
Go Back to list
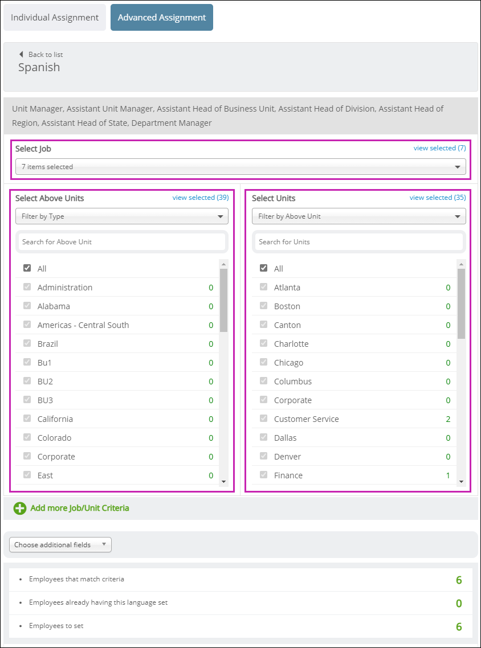(46, 54)
